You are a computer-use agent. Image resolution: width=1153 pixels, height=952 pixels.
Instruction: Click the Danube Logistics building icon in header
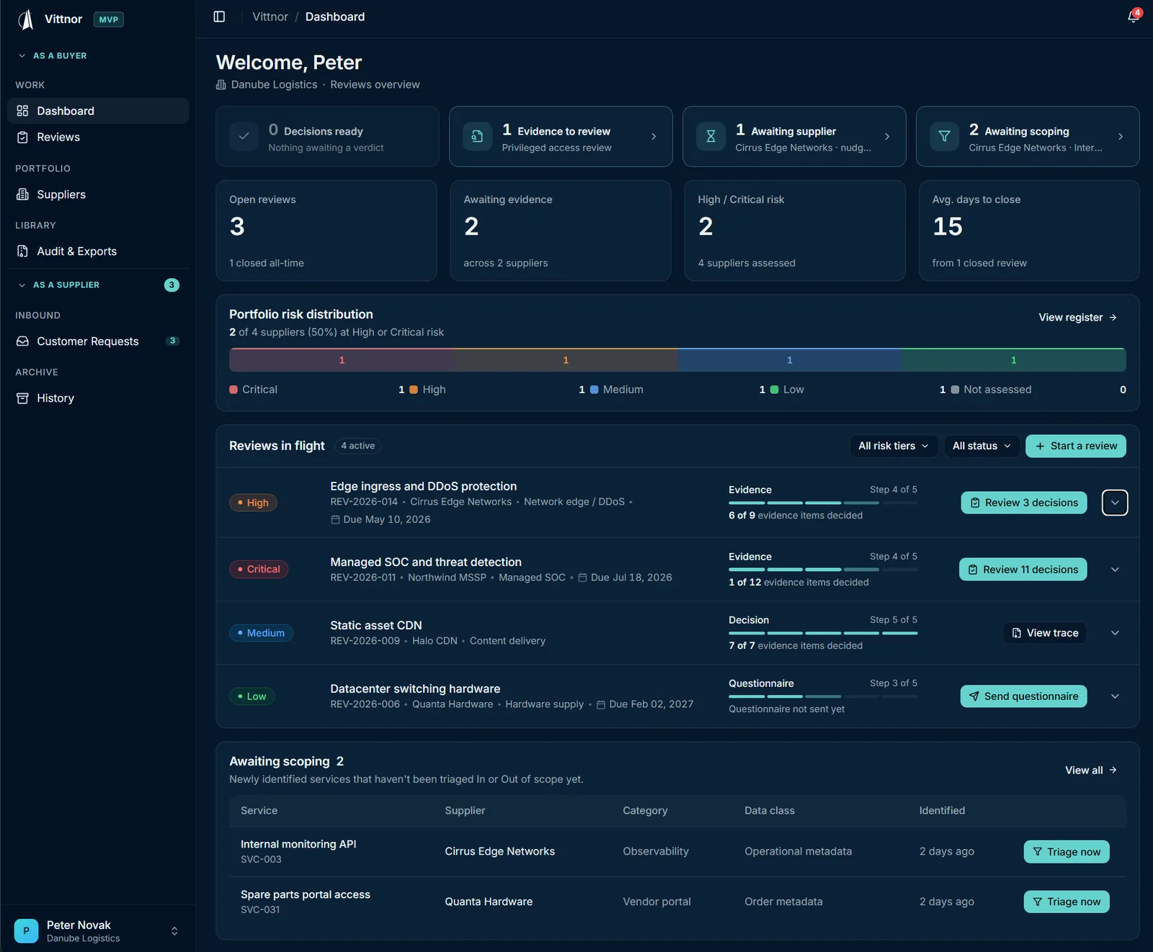pyautogui.click(x=221, y=85)
